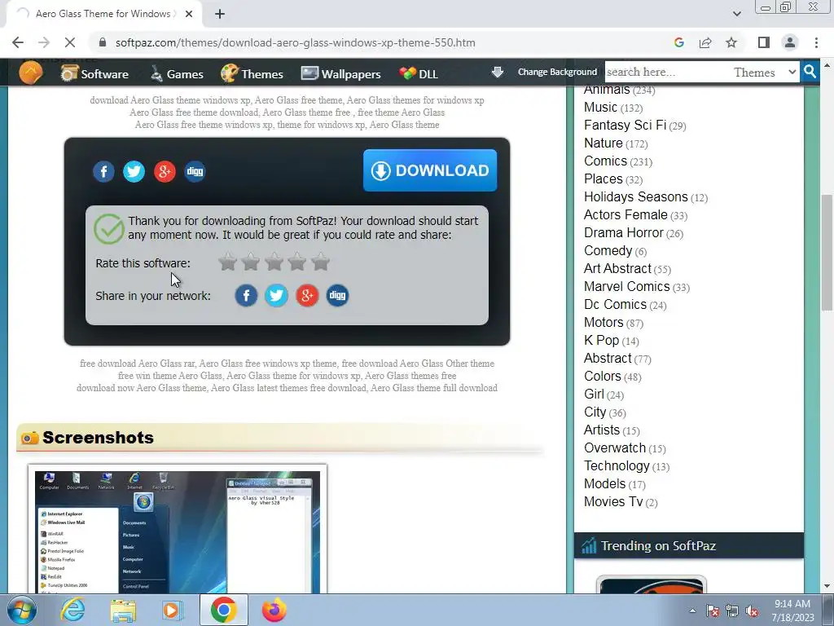Share this page icon in address bar

pos(705,42)
